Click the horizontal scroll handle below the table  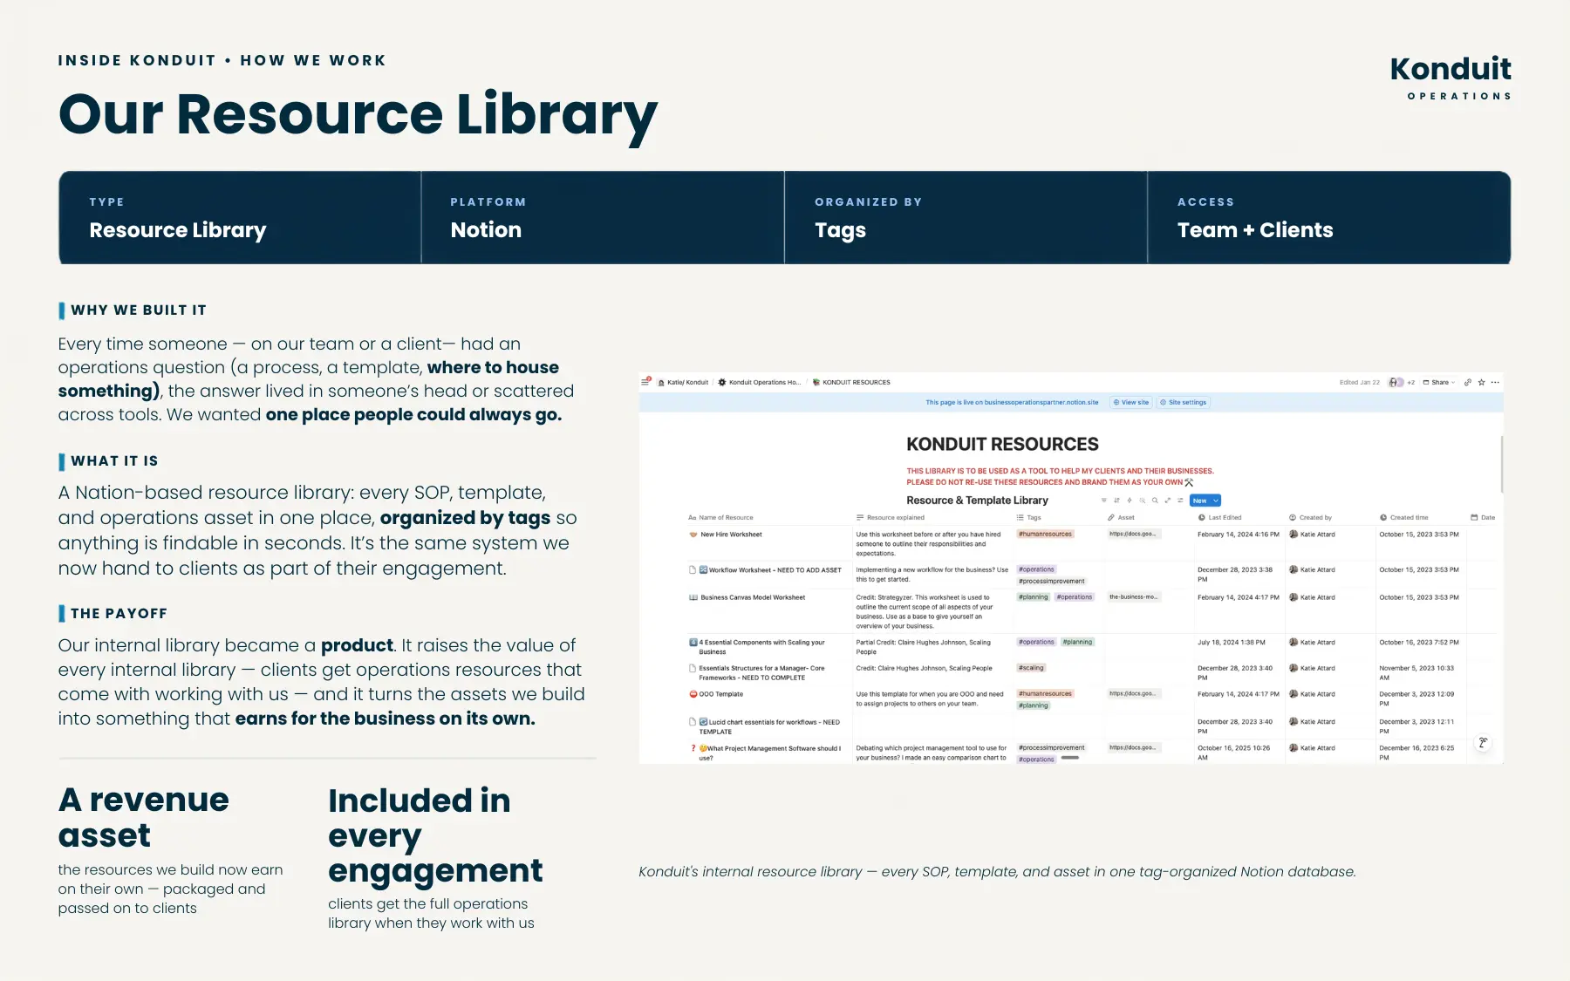click(x=1070, y=758)
